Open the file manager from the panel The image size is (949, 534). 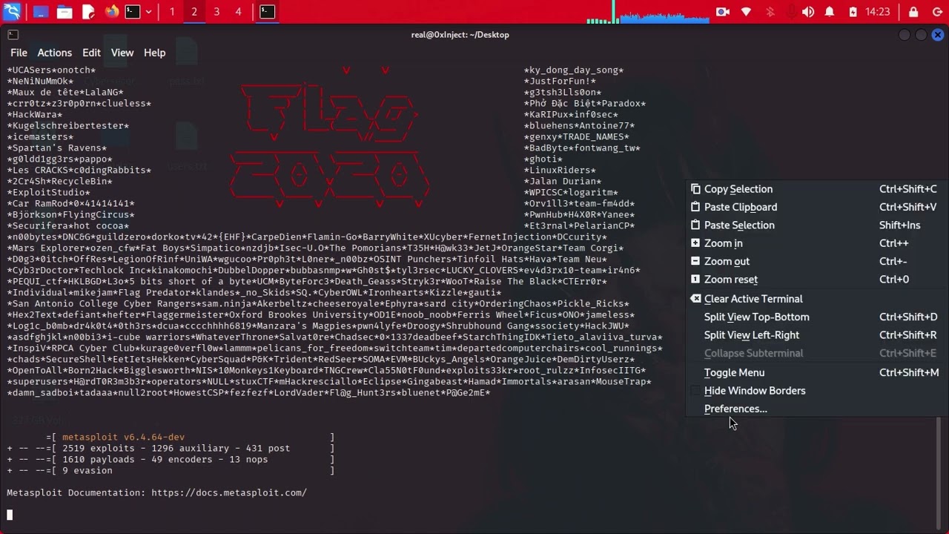[x=65, y=12]
